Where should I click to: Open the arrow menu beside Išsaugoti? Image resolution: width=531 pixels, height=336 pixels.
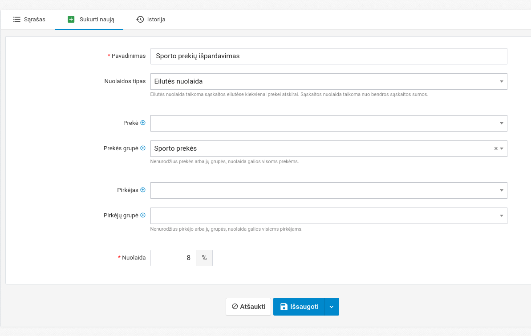332,307
